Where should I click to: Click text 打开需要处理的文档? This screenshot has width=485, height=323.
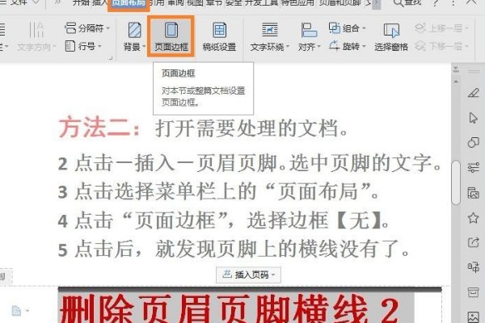point(251,128)
